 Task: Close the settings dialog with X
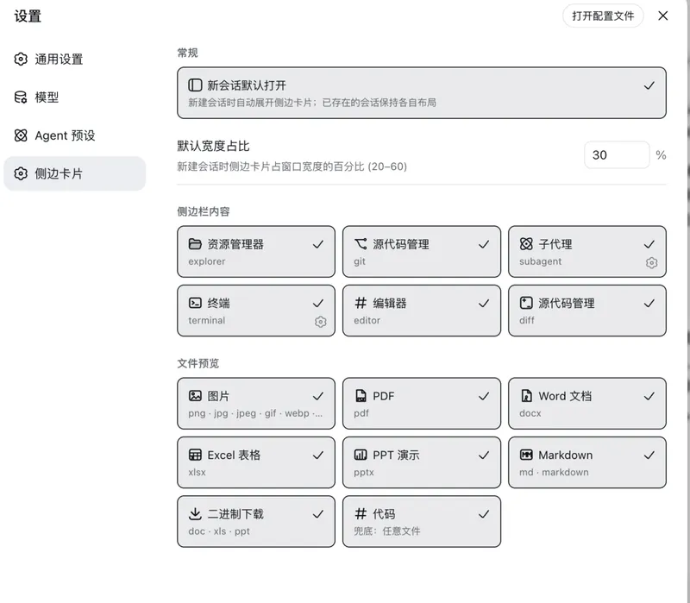662,16
